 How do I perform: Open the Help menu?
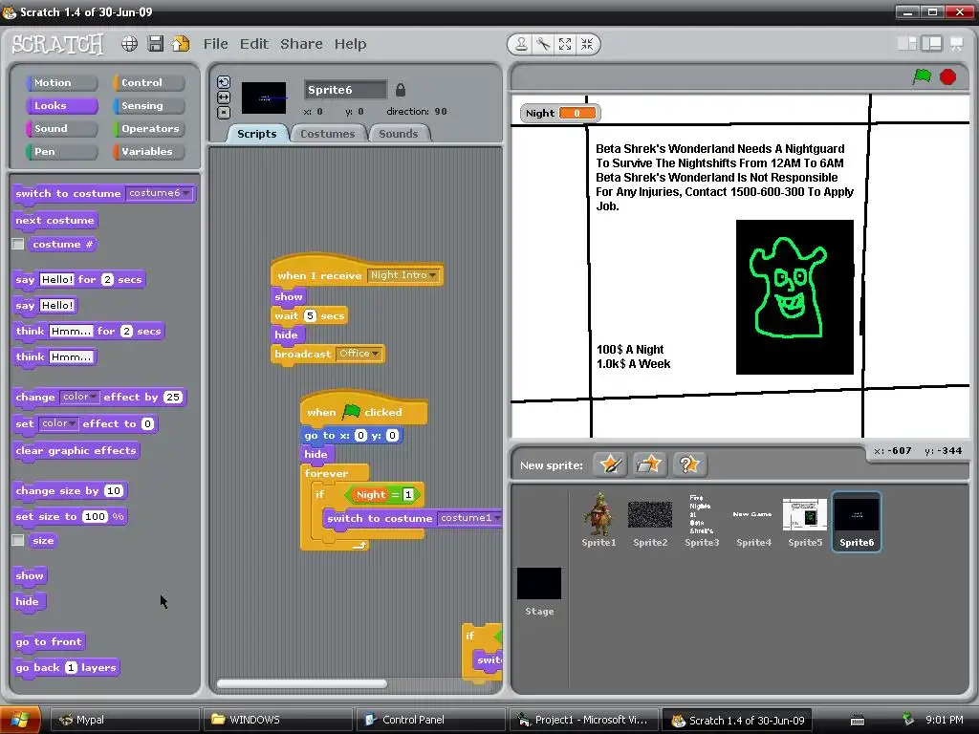(350, 44)
